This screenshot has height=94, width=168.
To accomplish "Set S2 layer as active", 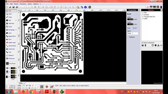I will [33, 88].
